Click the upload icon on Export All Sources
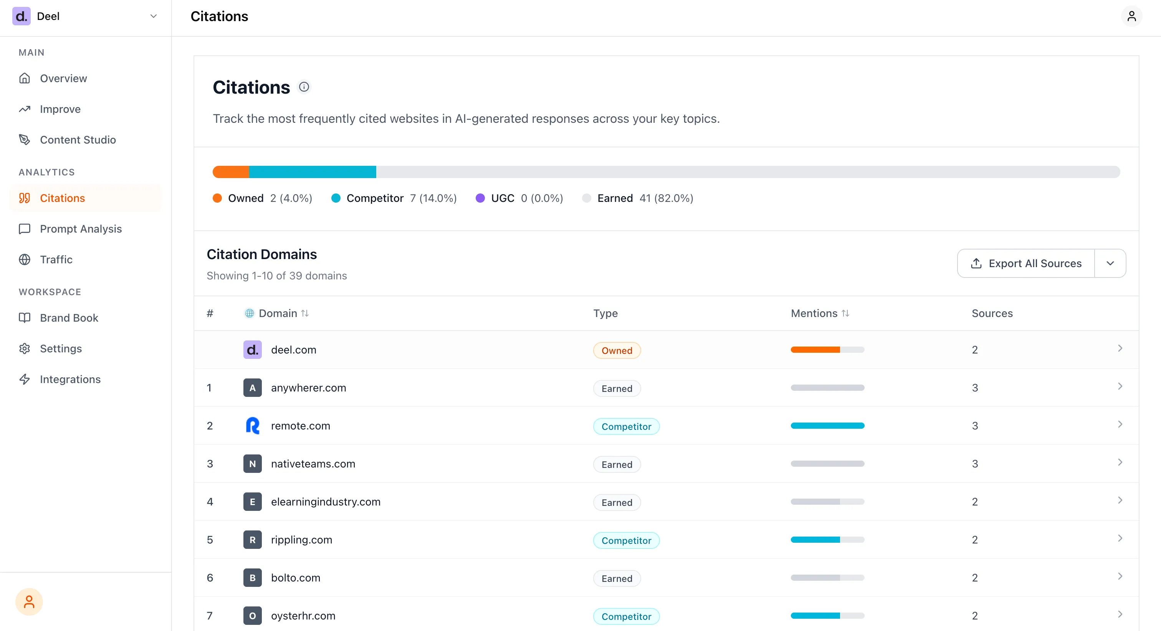This screenshot has width=1161, height=631. (976, 263)
